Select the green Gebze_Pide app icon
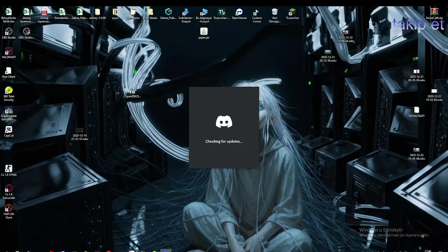 pos(168,12)
